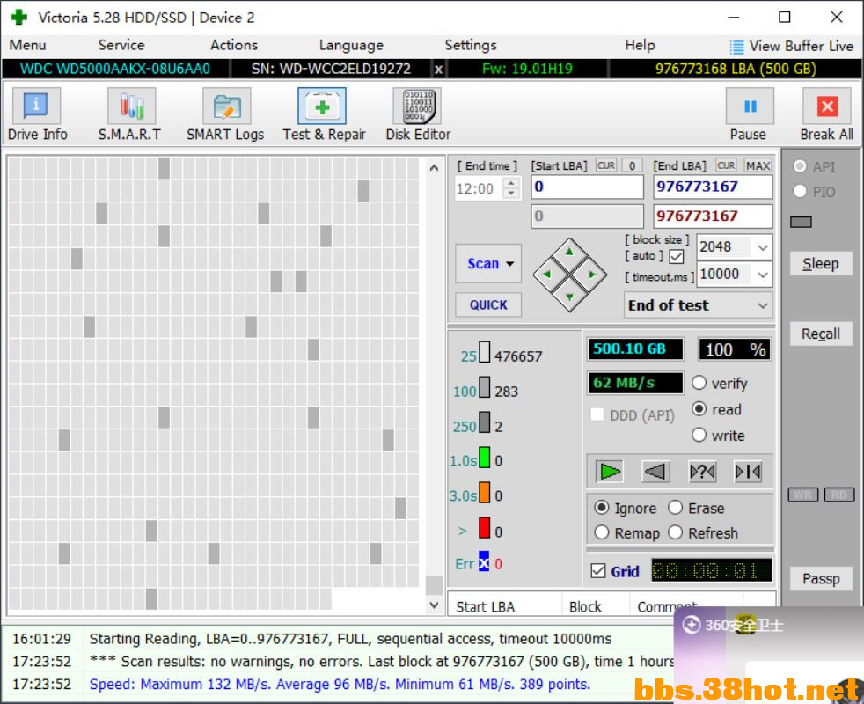Click the green cross Victoria app icon
Screen dimensions: 864x704
[x=19, y=17]
